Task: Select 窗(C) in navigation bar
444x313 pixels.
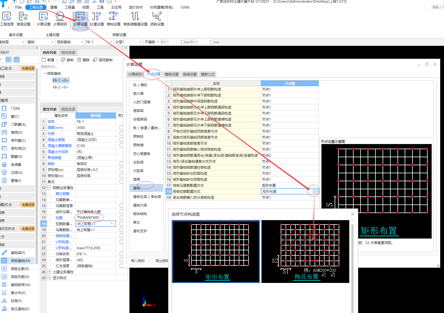Action: [11, 117]
